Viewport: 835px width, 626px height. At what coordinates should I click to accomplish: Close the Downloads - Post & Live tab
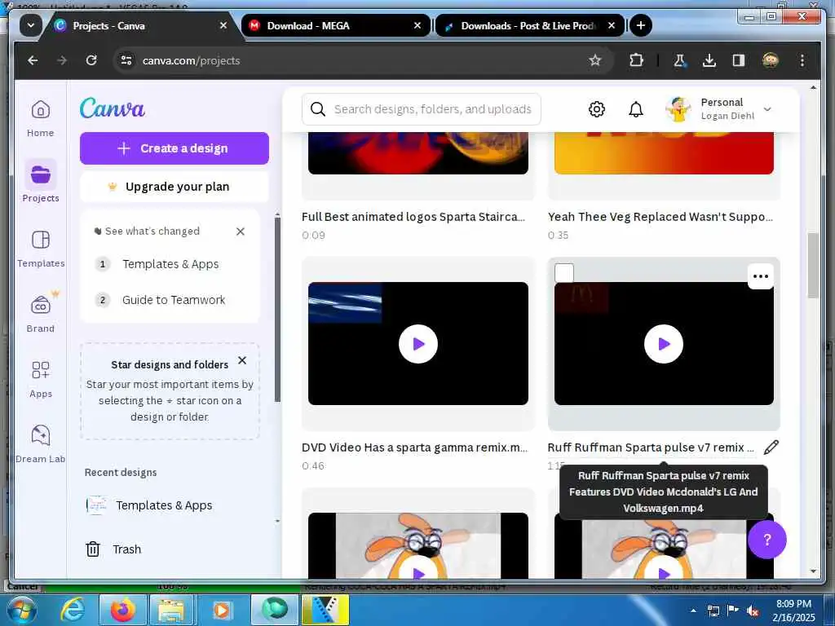click(x=612, y=25)
